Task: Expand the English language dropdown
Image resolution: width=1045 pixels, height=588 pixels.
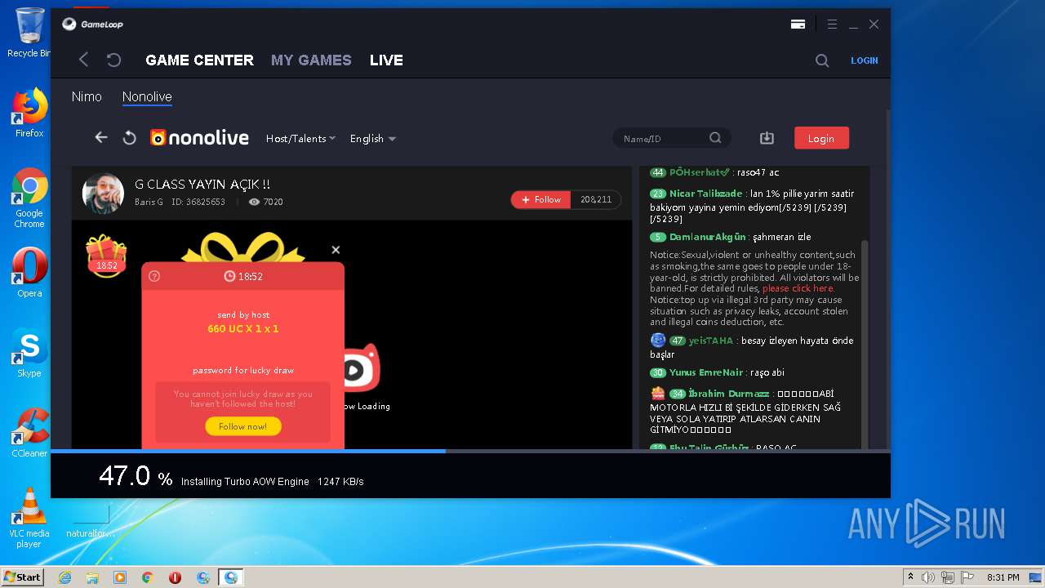Action: click(x=373, y=139)
